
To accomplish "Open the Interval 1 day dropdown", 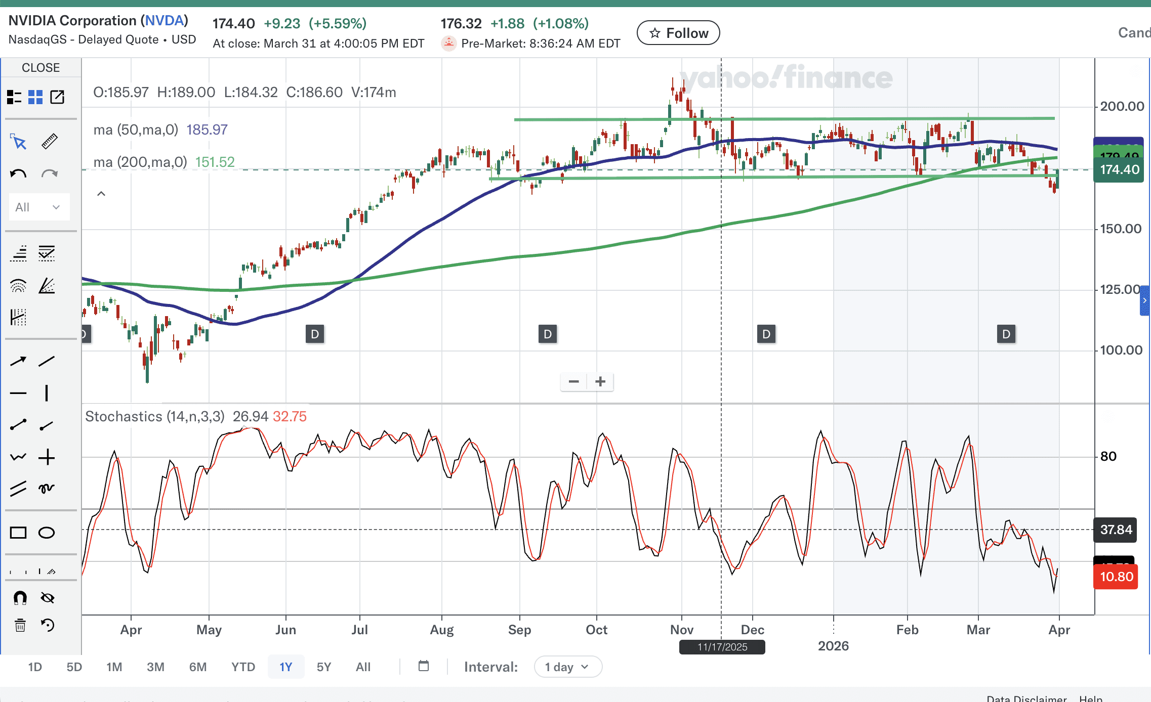I will click(567, 667).
